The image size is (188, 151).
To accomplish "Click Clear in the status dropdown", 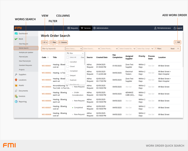I will [x=82, y=57].
